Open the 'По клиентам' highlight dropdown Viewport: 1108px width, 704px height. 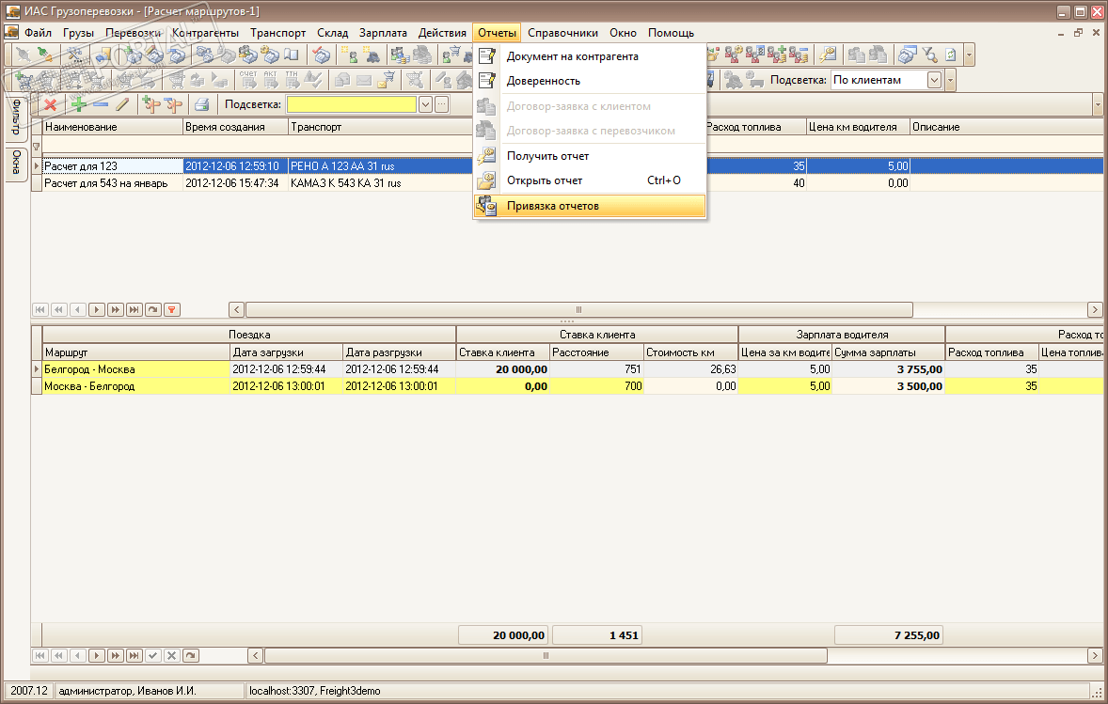pos(934,80)
